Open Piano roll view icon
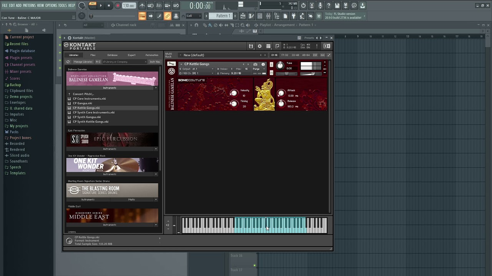 pyautogui.click(x=251, y=16)
